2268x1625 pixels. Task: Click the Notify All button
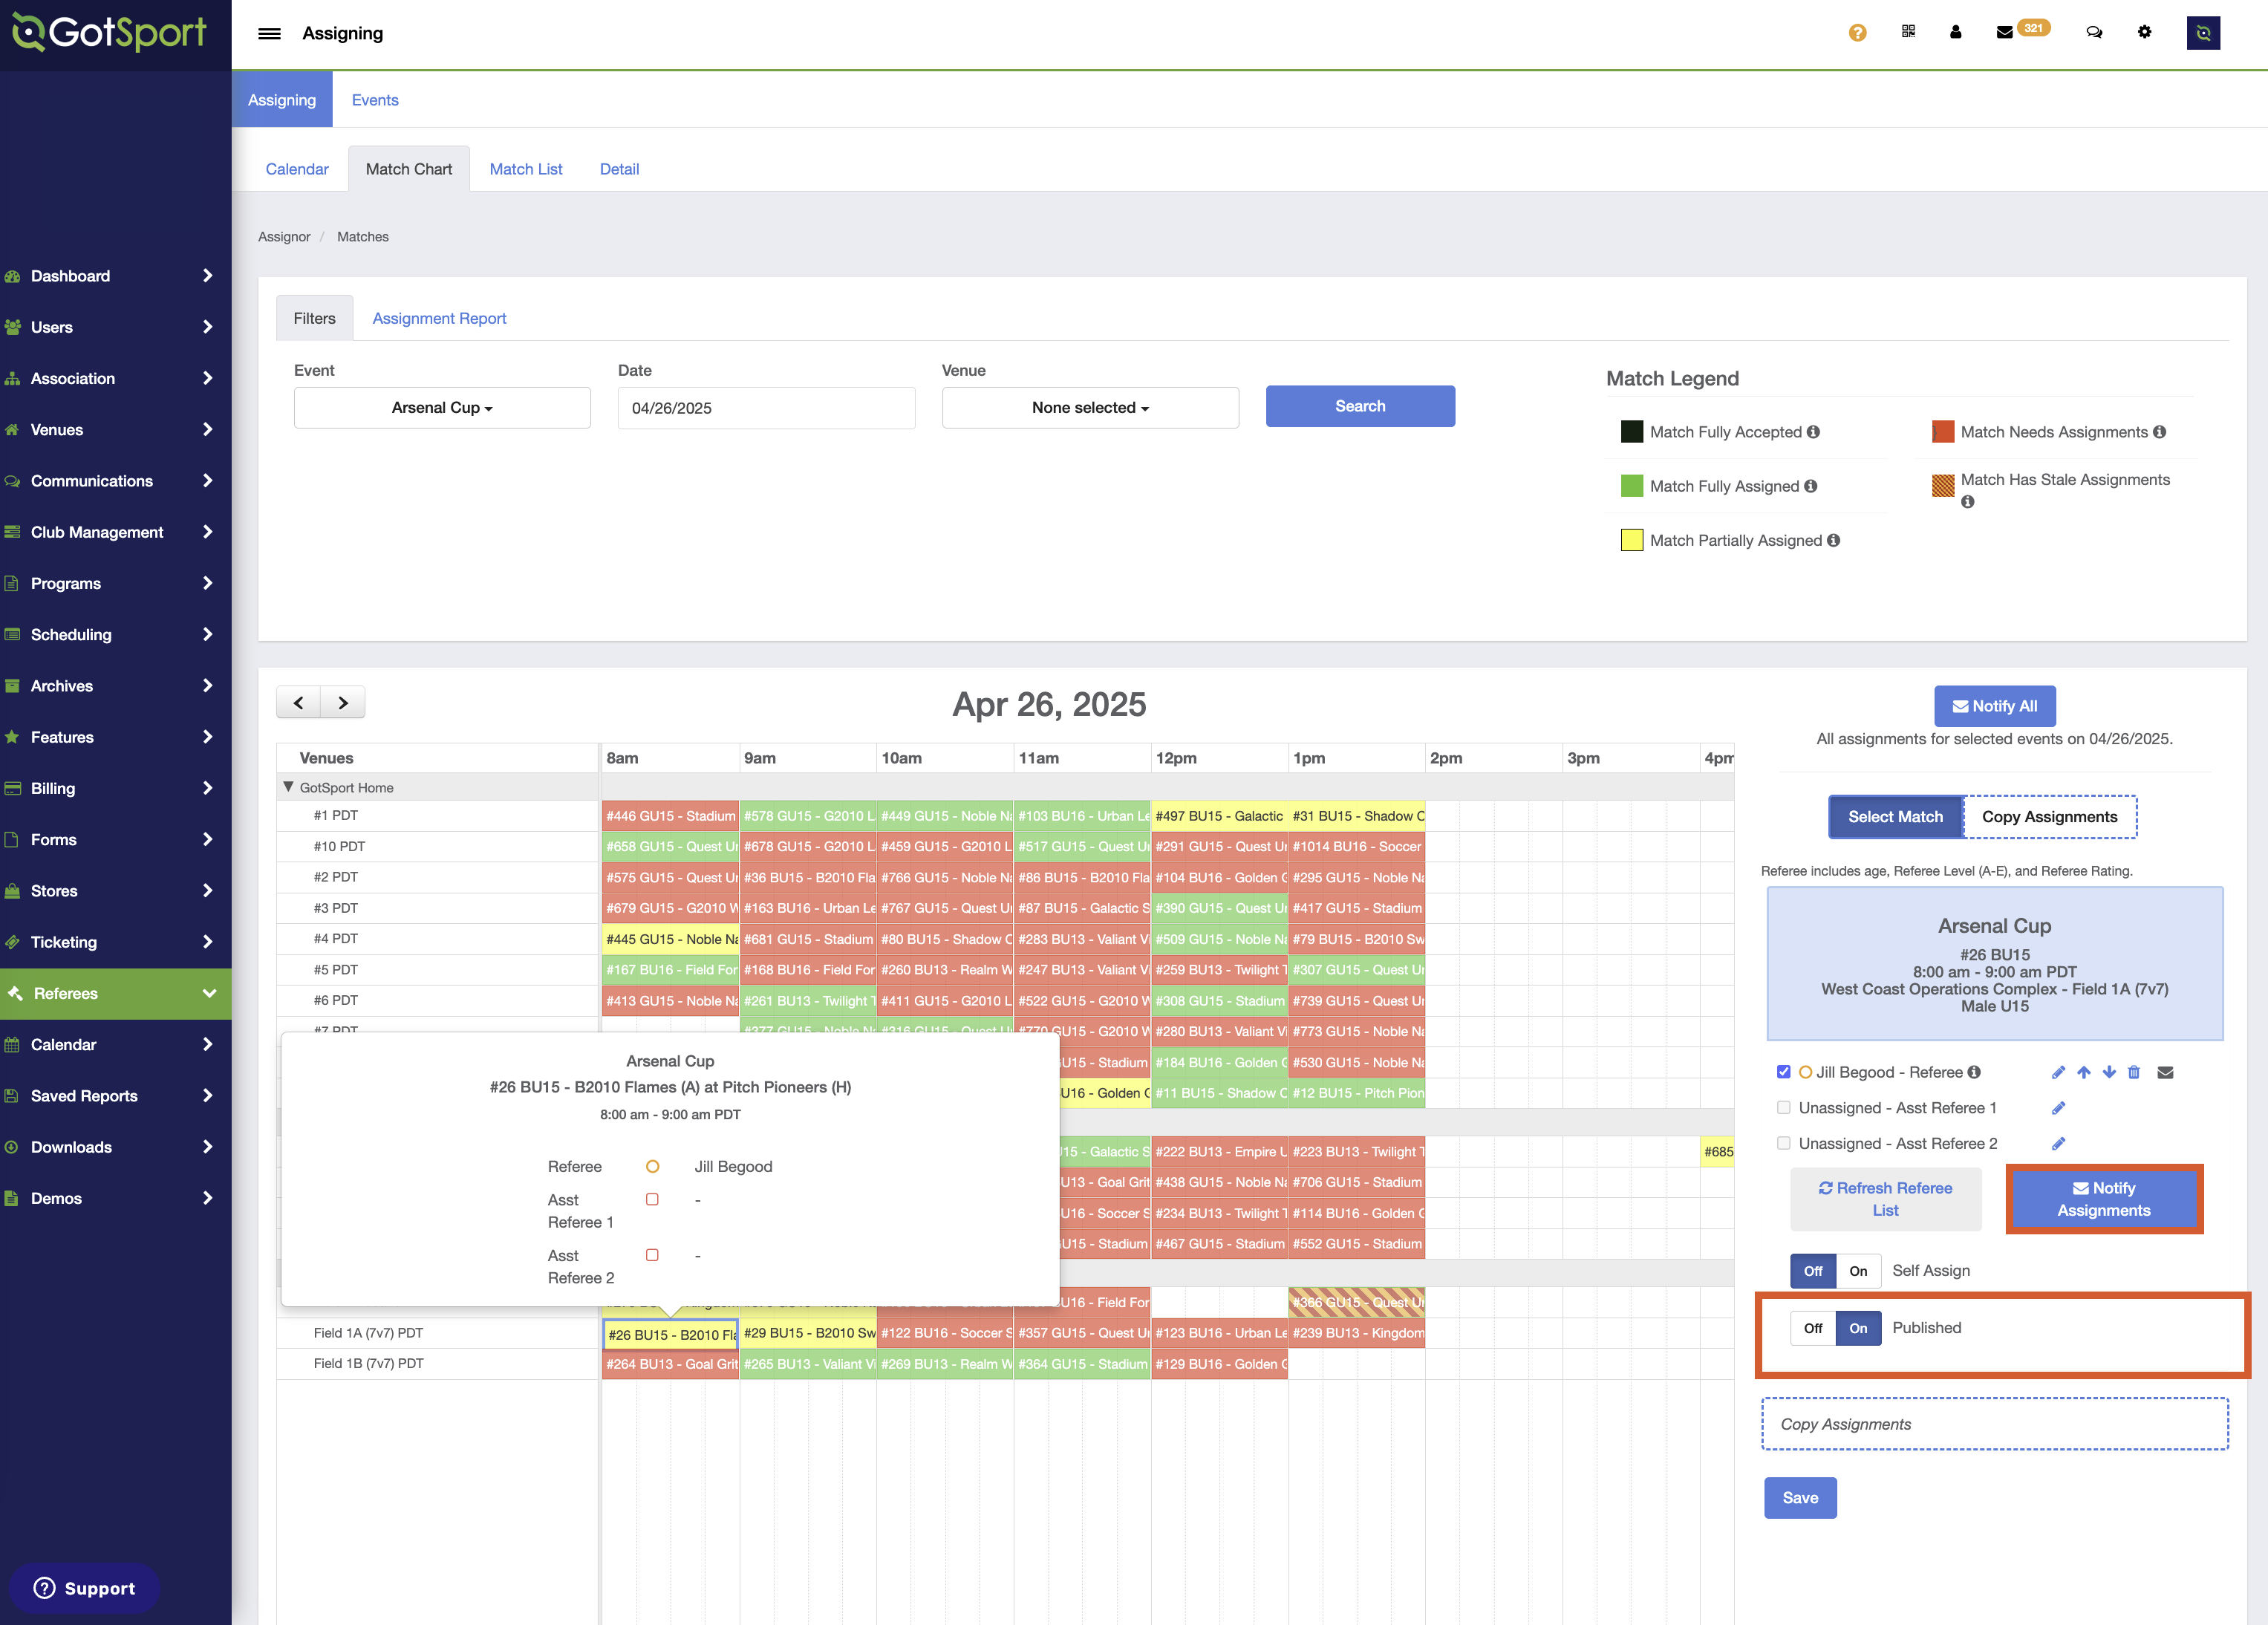pyautogui.click(x=1994, y=706)
